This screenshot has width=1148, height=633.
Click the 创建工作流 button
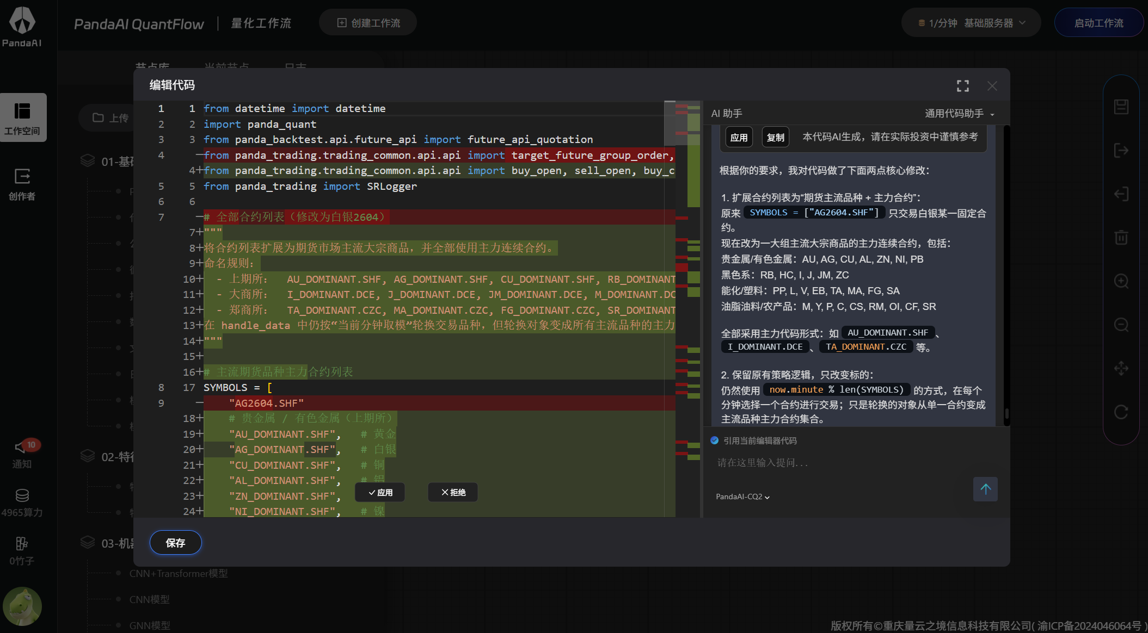(x=369, y=23)
